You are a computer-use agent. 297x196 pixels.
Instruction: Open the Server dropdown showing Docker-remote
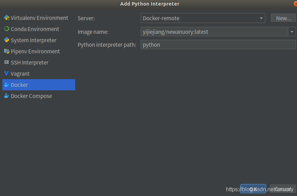pos(203,18)
